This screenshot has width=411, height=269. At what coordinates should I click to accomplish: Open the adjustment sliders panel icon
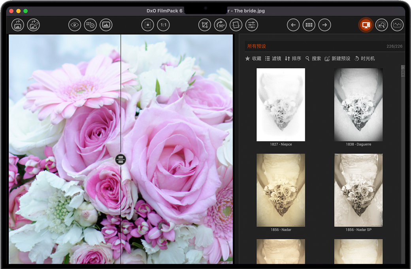click(x=251, y=25)
